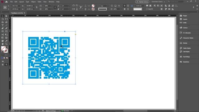Select the Note tool
Viewport: 199px width, 112px height.
click(2, 41)
